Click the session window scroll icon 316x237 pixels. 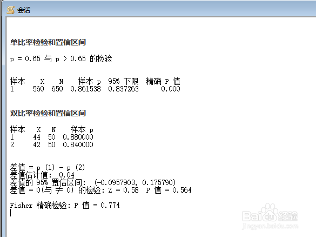(x=10, y=10)
